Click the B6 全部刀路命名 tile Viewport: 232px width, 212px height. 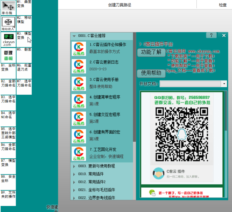(8, 151)
